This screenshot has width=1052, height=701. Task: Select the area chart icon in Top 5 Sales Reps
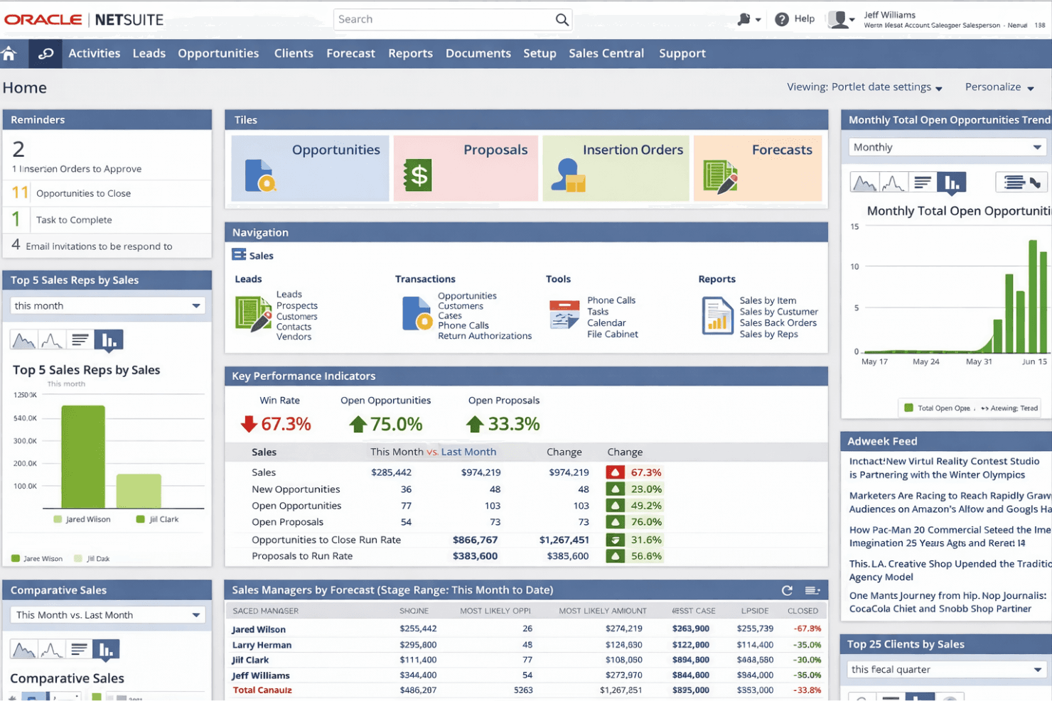[23, 340]
